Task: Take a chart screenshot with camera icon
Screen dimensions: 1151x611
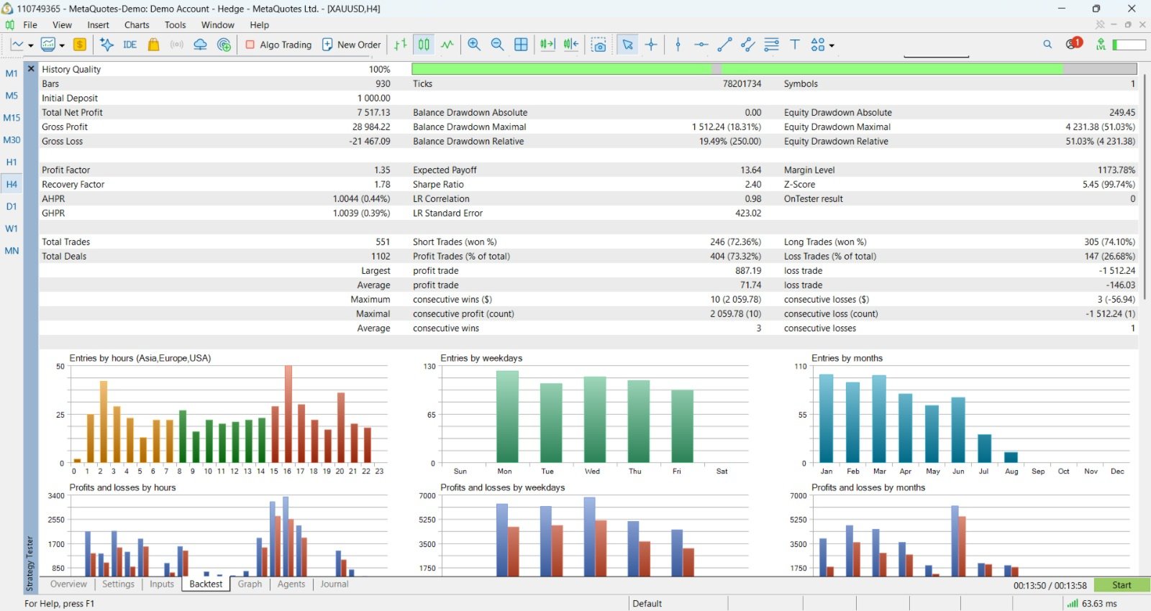Action: click(x=599, y=45)
